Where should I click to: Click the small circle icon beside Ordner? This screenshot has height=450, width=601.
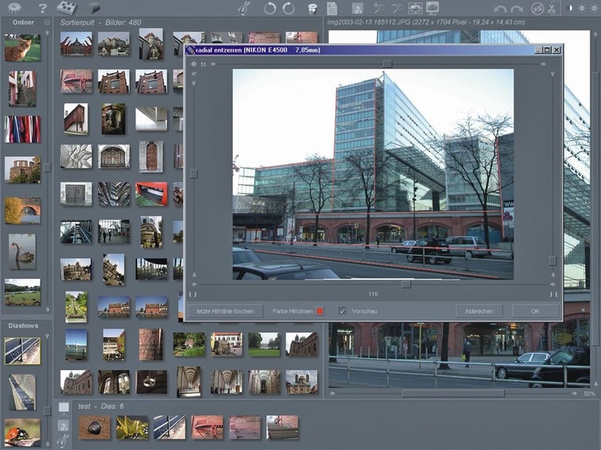(47, 22)
